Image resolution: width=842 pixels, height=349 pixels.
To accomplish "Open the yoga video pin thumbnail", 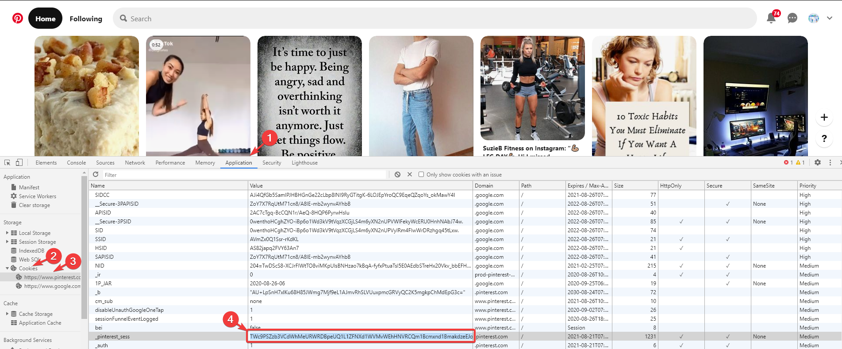I will [198, 96].
